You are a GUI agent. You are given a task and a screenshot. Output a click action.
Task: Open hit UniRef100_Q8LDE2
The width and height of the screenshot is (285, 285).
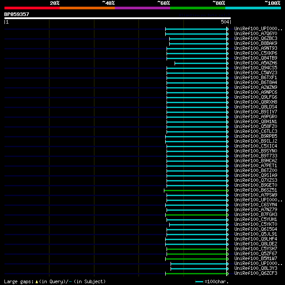(x=256, y=244)
